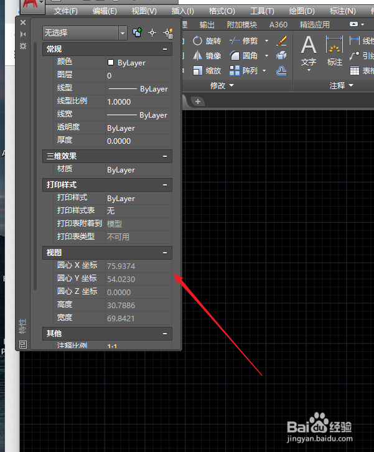Select the 旋转 rotate tool
This screenshot has width=374, height=452.
click(207, 41)
